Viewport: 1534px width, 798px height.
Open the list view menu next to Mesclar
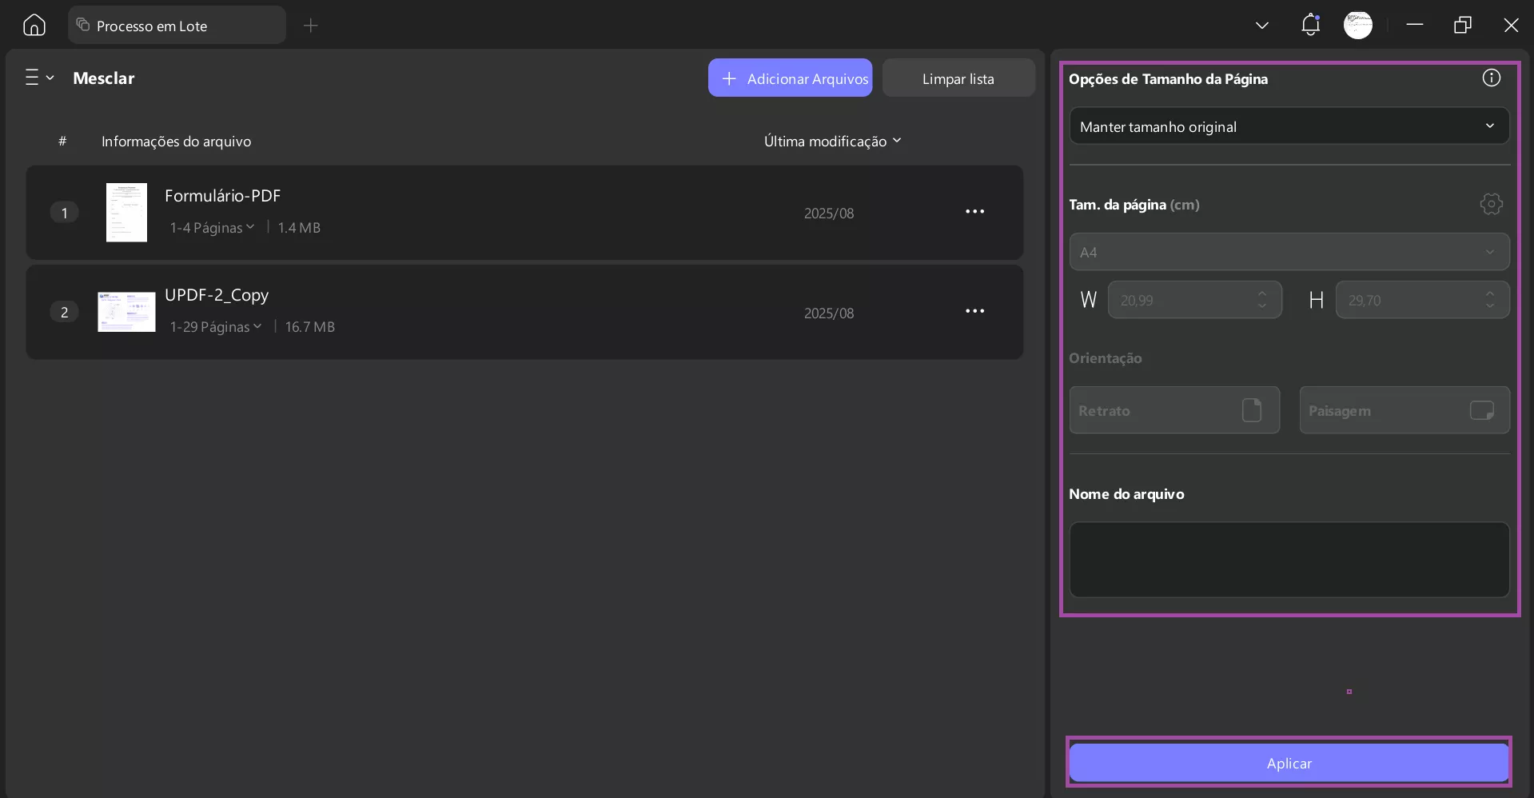point(38,78)
